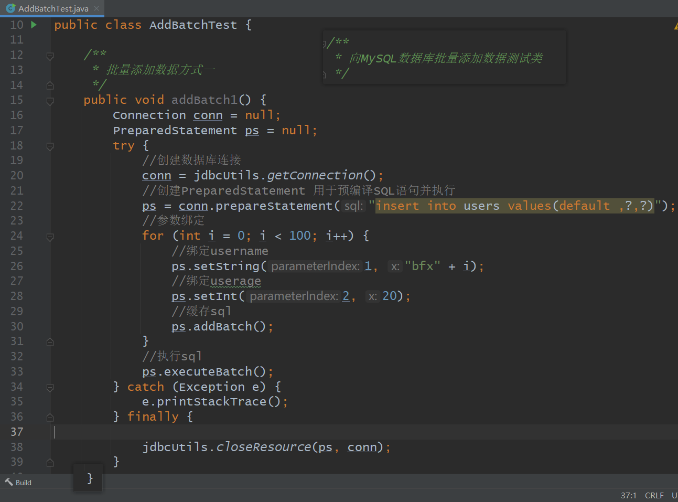Click the closeResource call on line 38

(263, 447)
